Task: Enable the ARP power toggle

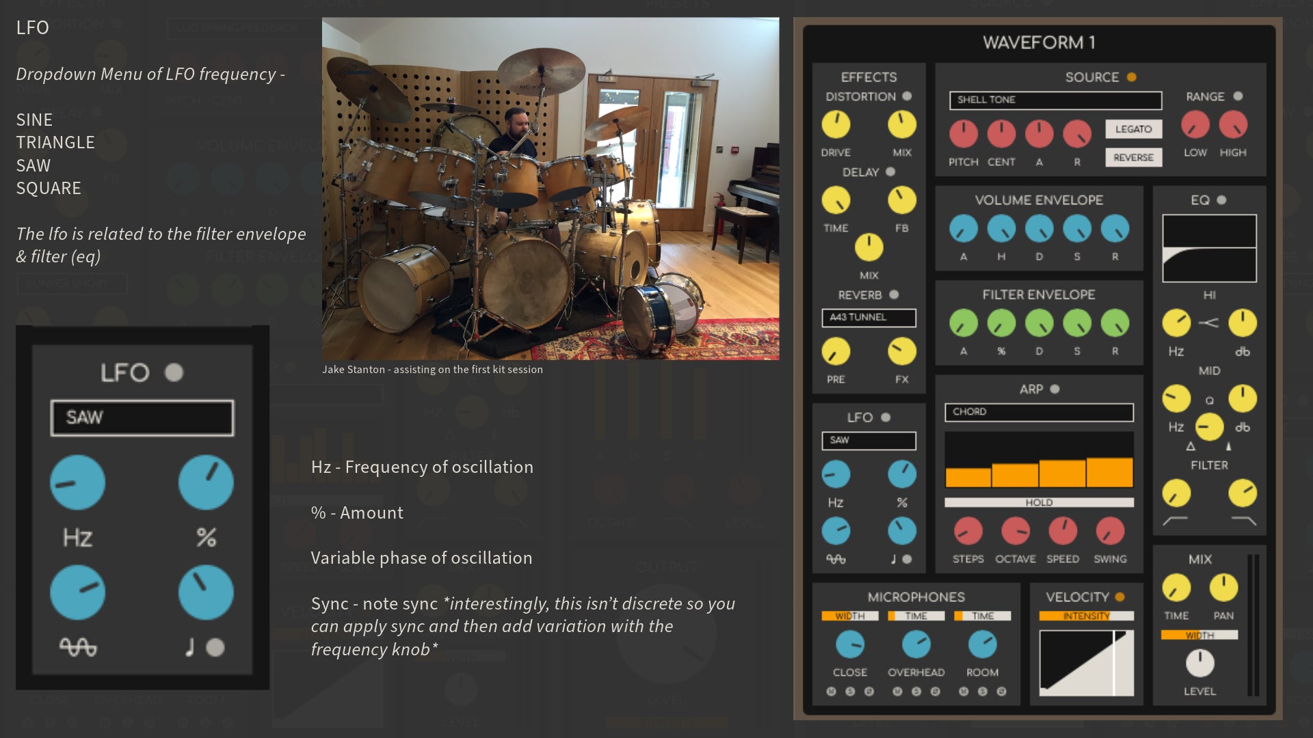Action: pos(1055,389)
